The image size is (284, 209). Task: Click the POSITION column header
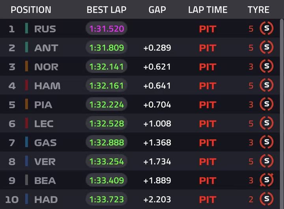point(31,10)
